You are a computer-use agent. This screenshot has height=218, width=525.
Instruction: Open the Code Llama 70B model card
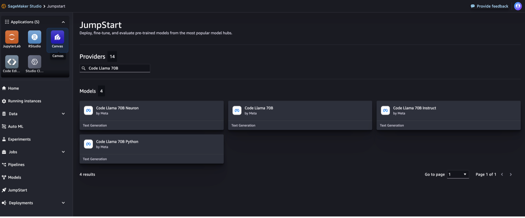point(300,115)
